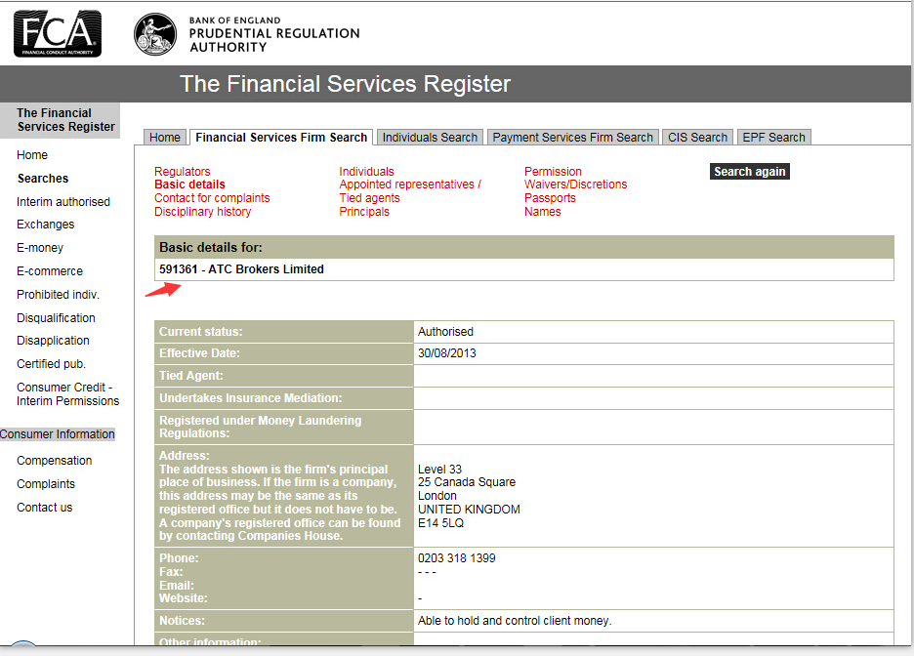This screenshot has width=914, height=656.
Task: Open Compensation sidebar link
Action: (x=55, y=460)
